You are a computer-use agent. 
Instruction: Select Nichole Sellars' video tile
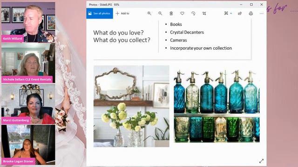coord(28,63)
